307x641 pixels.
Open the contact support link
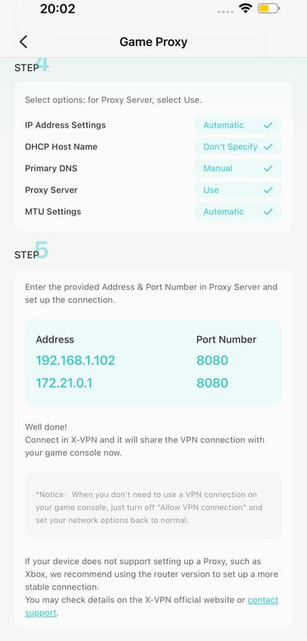[151, 607]
